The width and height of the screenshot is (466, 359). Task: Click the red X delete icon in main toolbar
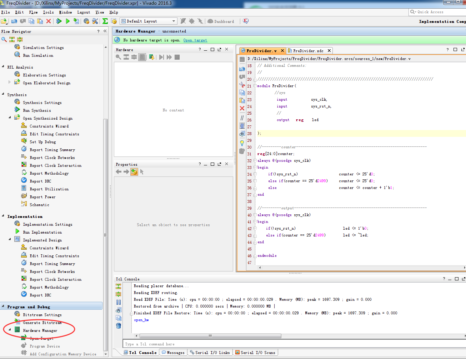[x=49, y=21]
